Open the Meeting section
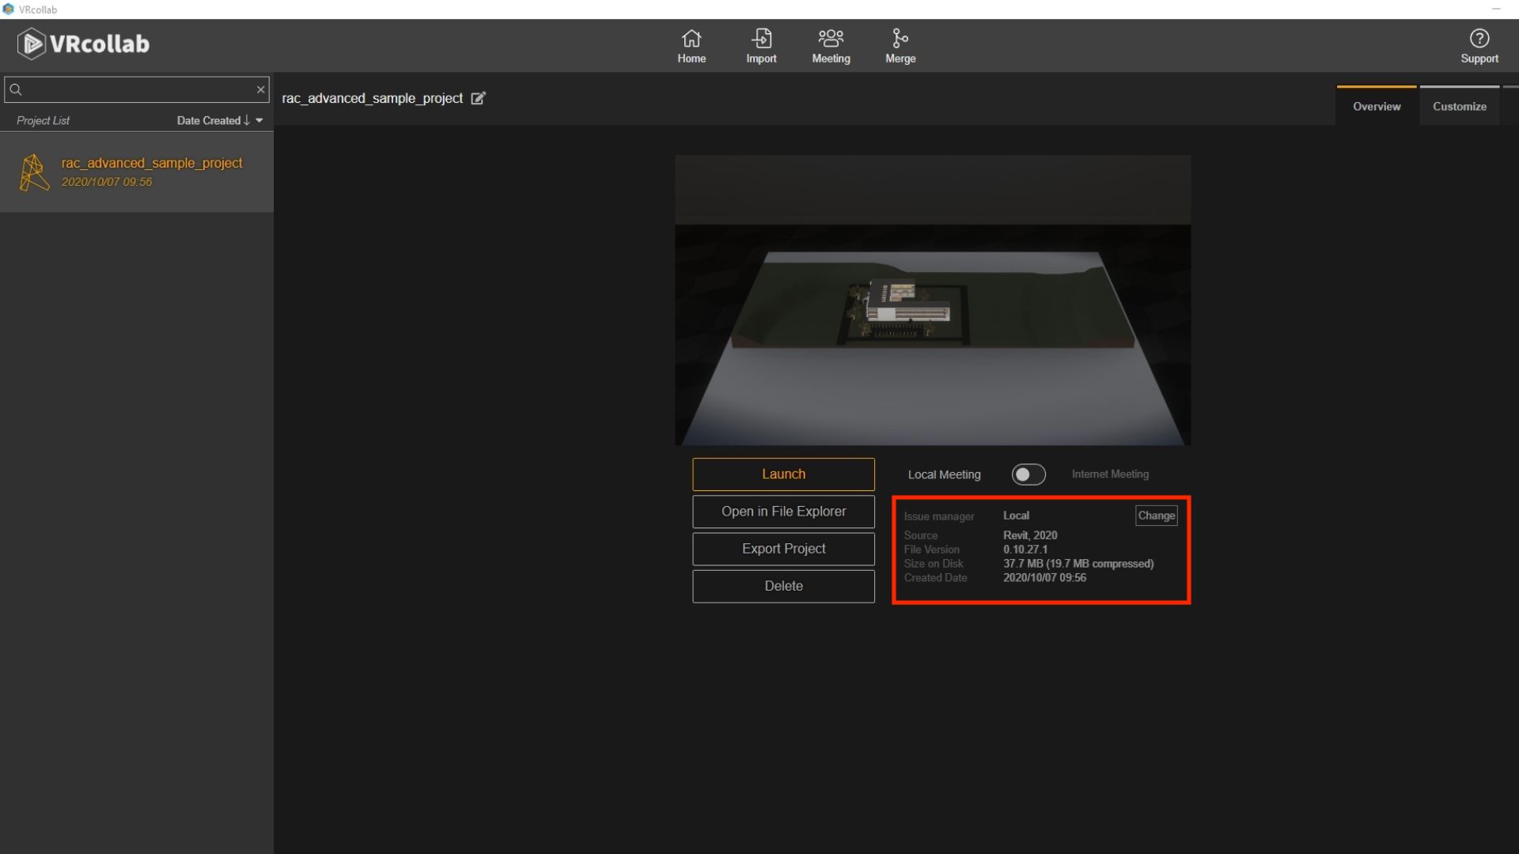 pyautogui.click(x=831, y=46)
